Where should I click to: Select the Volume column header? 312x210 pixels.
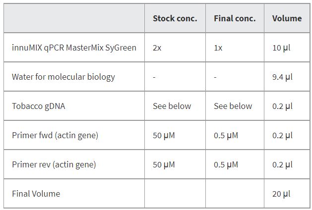coord(287,18)
